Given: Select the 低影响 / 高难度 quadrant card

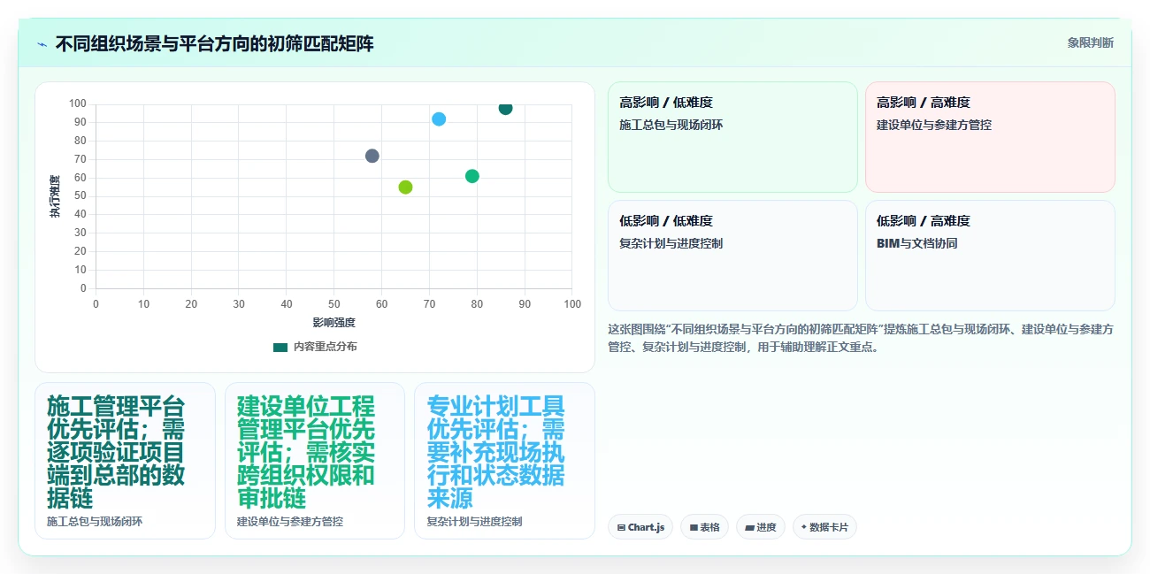Looking at the screenshot, I should pyautogui.click(x=990, y=256).
